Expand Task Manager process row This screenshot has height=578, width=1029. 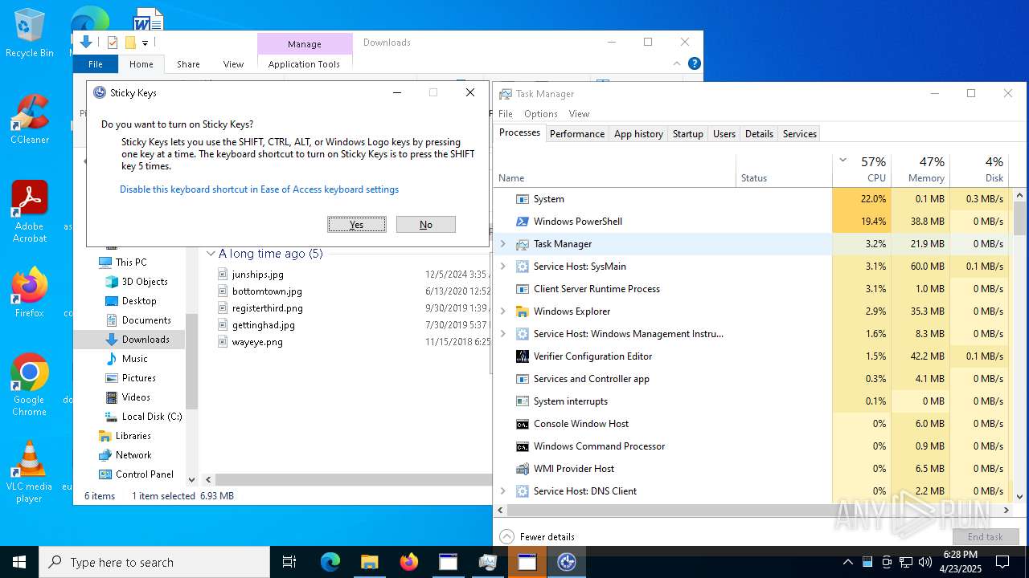(503, 244)
